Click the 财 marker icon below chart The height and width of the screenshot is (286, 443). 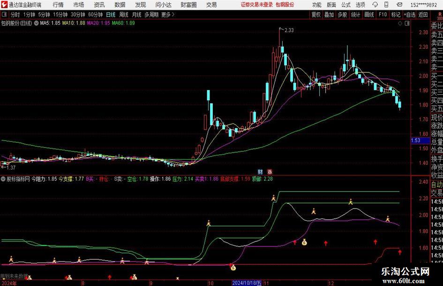260,171
